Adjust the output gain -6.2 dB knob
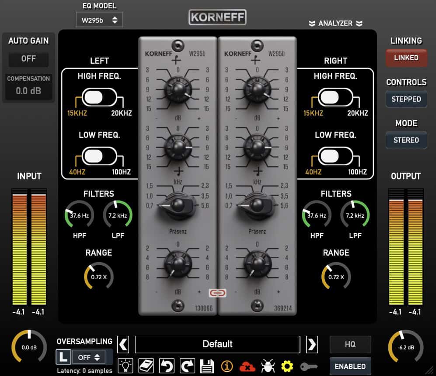 [406, 347]
